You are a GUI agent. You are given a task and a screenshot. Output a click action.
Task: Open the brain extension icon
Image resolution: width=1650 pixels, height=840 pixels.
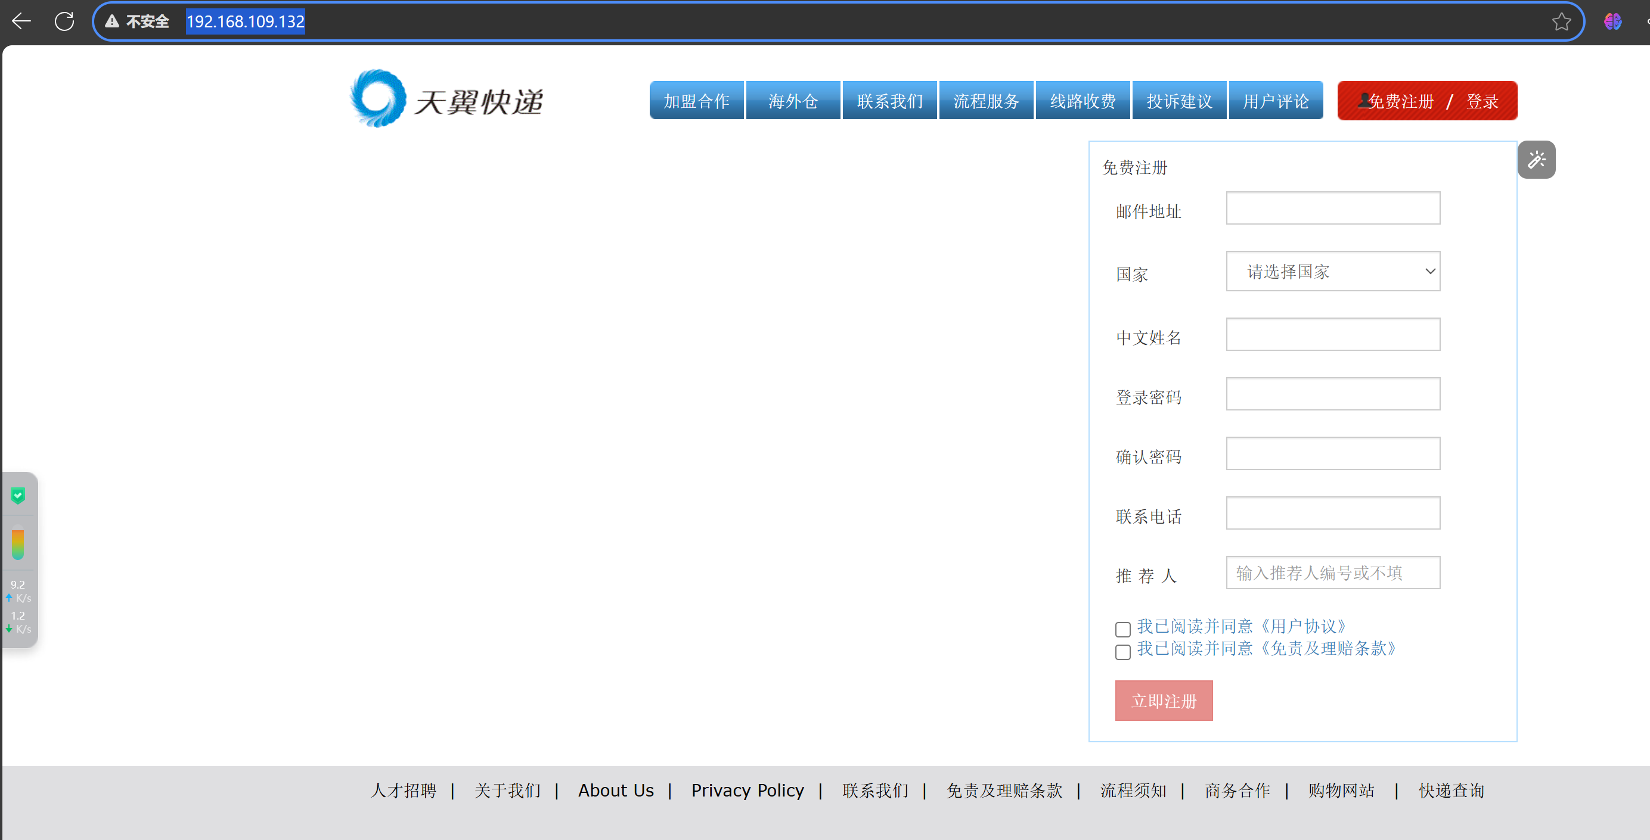1612,21
